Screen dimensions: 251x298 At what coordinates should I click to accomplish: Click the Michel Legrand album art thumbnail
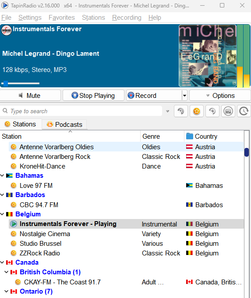(x=208, y=56)
